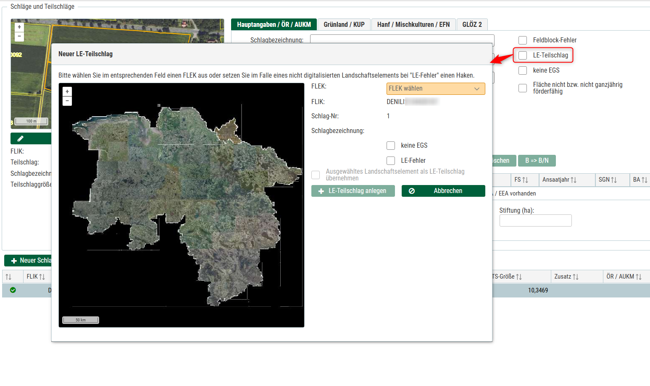This screenshot has width=650, height=386.
Task: Enable the LE-Fehler checkbox in dialog
Action: [x=391, y=161]
